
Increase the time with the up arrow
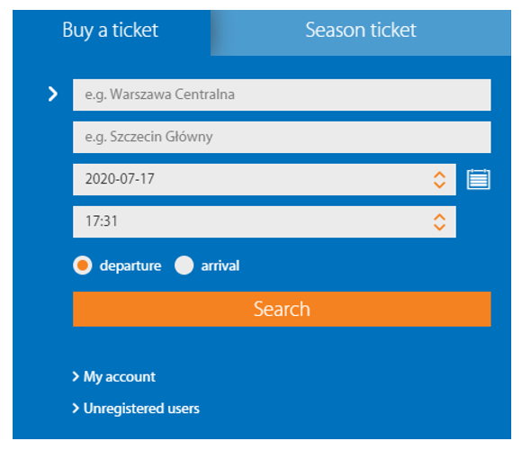click(439, 217)
